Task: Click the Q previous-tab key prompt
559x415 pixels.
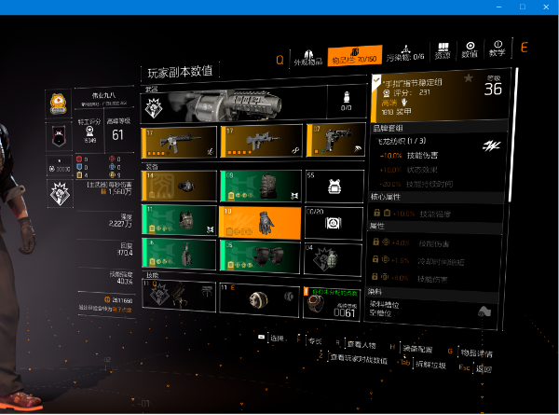Action: (x=280, y=60)
